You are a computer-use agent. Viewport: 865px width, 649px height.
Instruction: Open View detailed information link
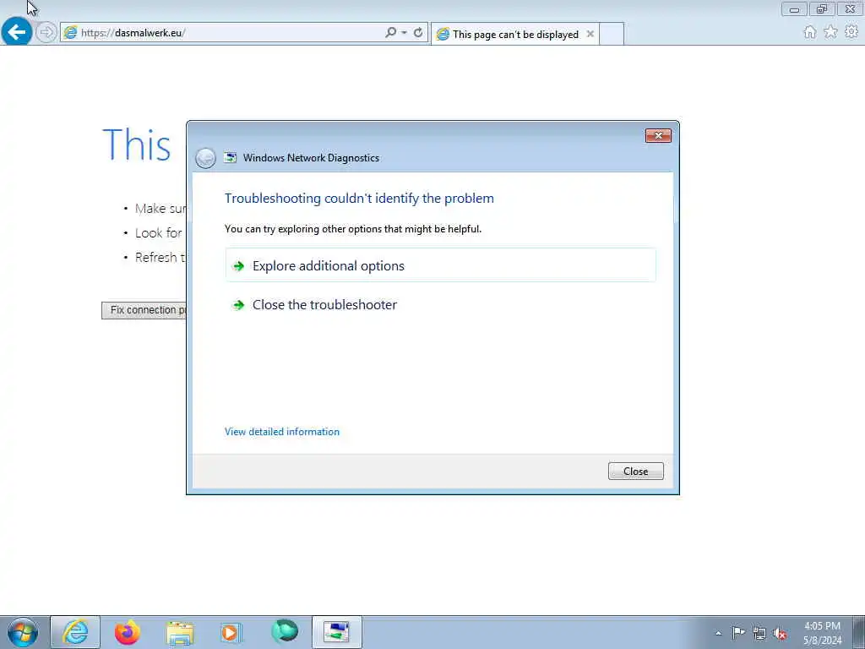click(x=282, y=432)
